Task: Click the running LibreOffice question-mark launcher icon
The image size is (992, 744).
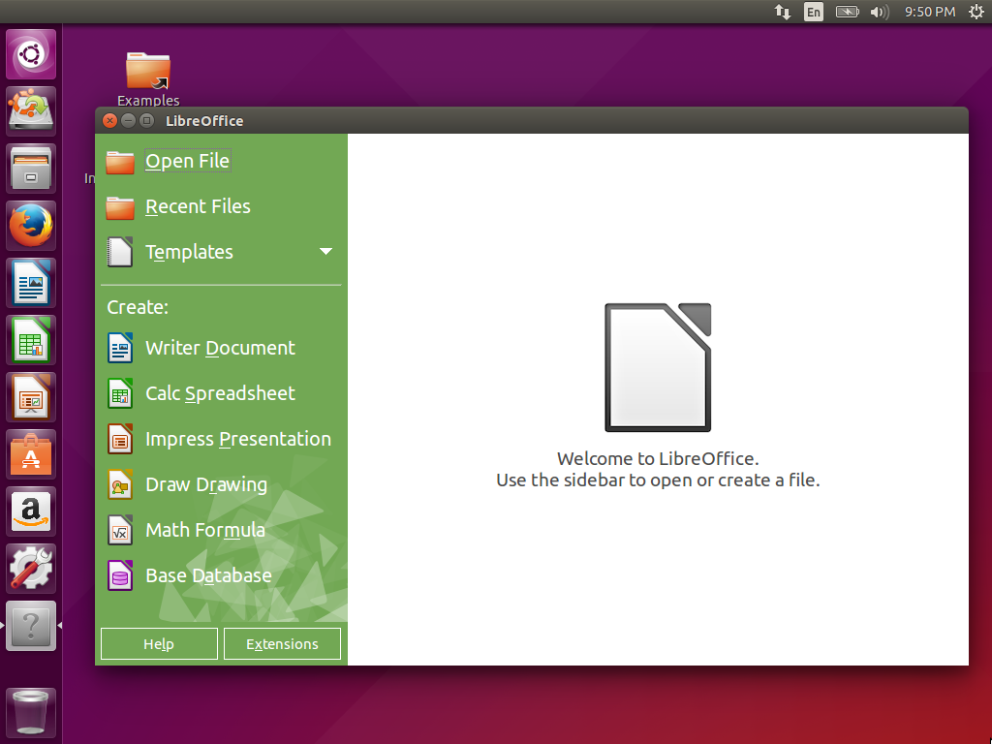Action: (31, 626)
